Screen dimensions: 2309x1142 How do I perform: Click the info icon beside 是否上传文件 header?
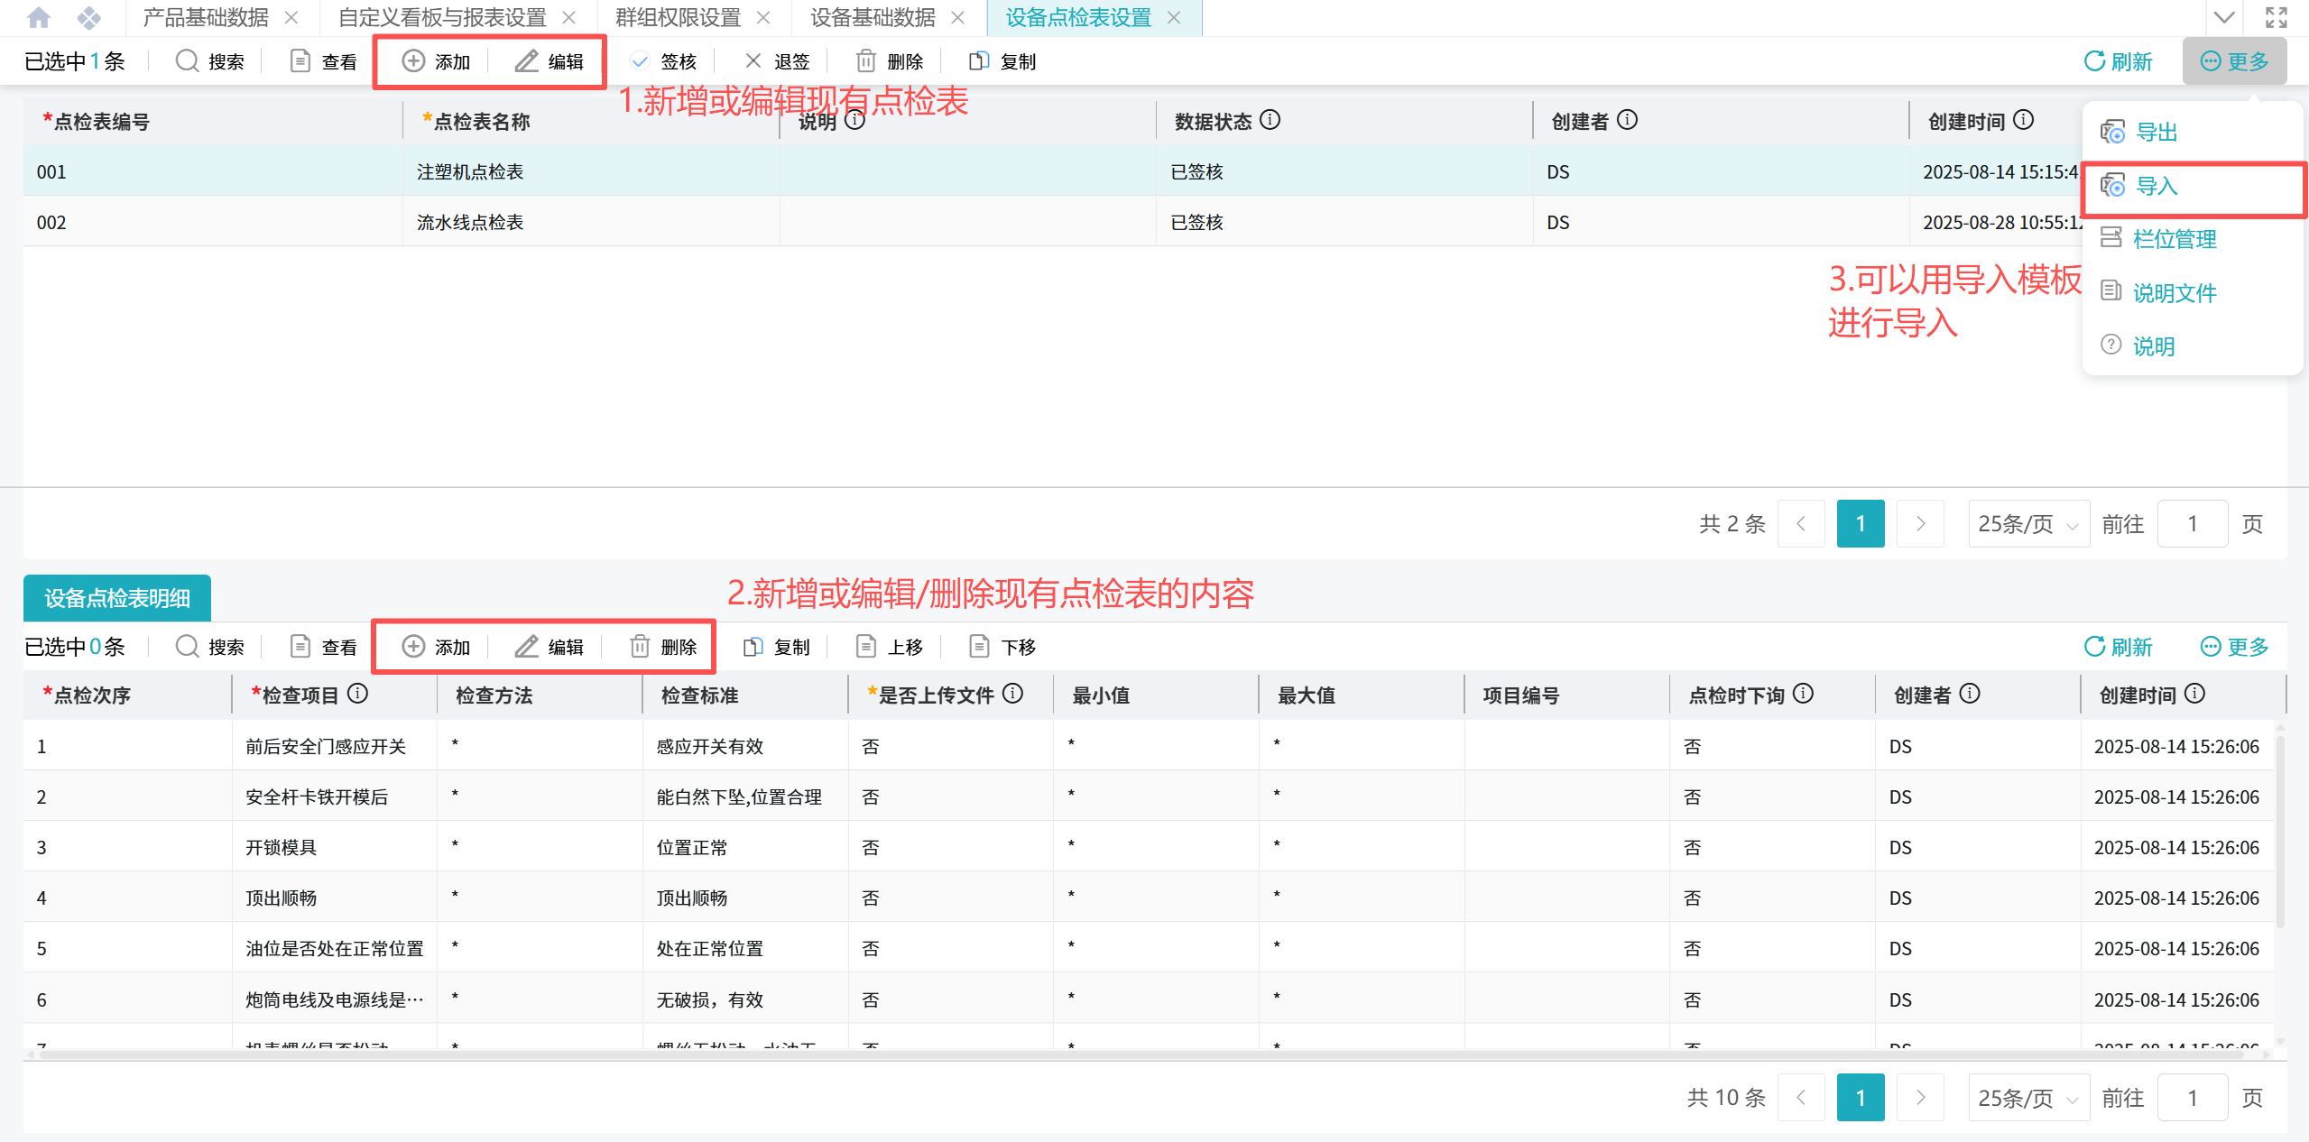[1013, 694]
